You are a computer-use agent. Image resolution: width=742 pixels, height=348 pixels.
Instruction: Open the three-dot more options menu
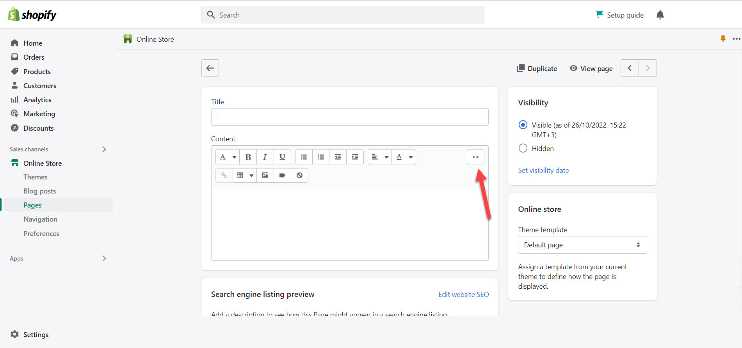point(737,39)
